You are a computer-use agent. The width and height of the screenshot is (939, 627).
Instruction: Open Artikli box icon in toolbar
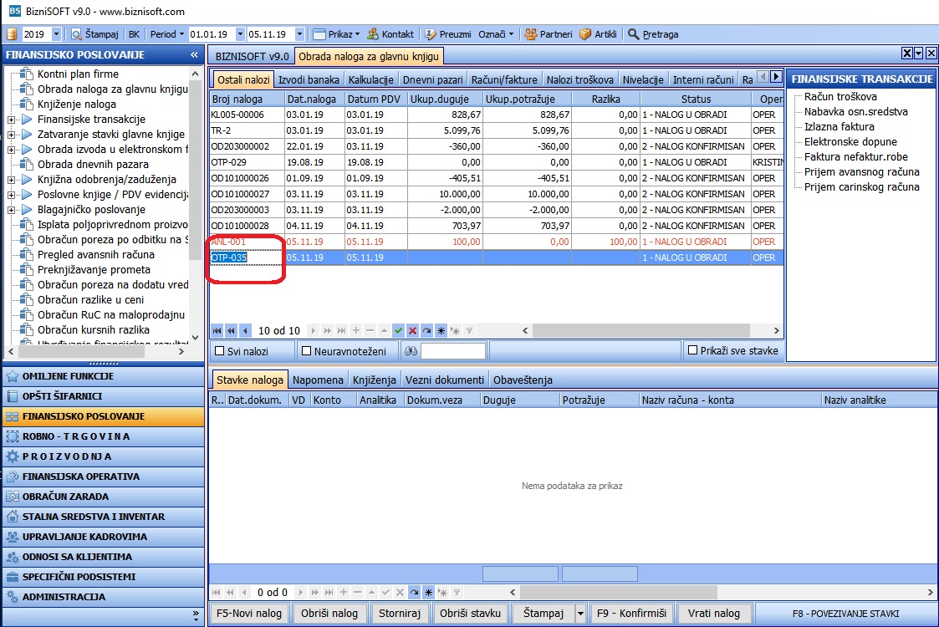coord(585,34)
